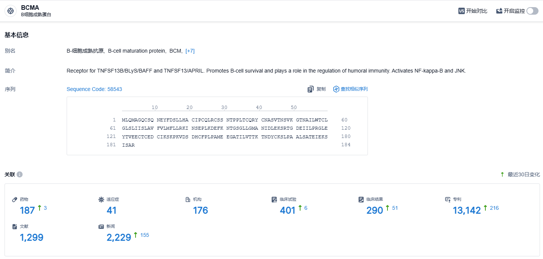Click the VS compare icon

pyautogui.click(x=461, y=11)
